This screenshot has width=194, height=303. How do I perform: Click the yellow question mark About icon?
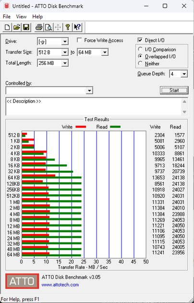point(68,27)
